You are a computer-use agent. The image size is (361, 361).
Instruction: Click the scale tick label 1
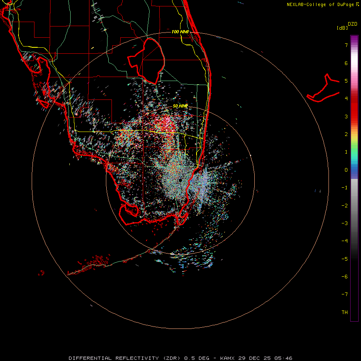pos(346,152)
